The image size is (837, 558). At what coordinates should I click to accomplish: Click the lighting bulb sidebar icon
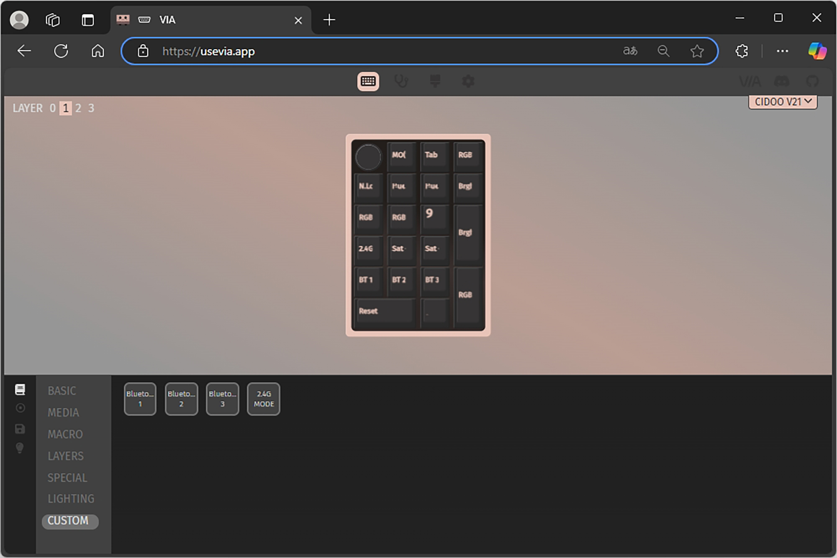20,448
